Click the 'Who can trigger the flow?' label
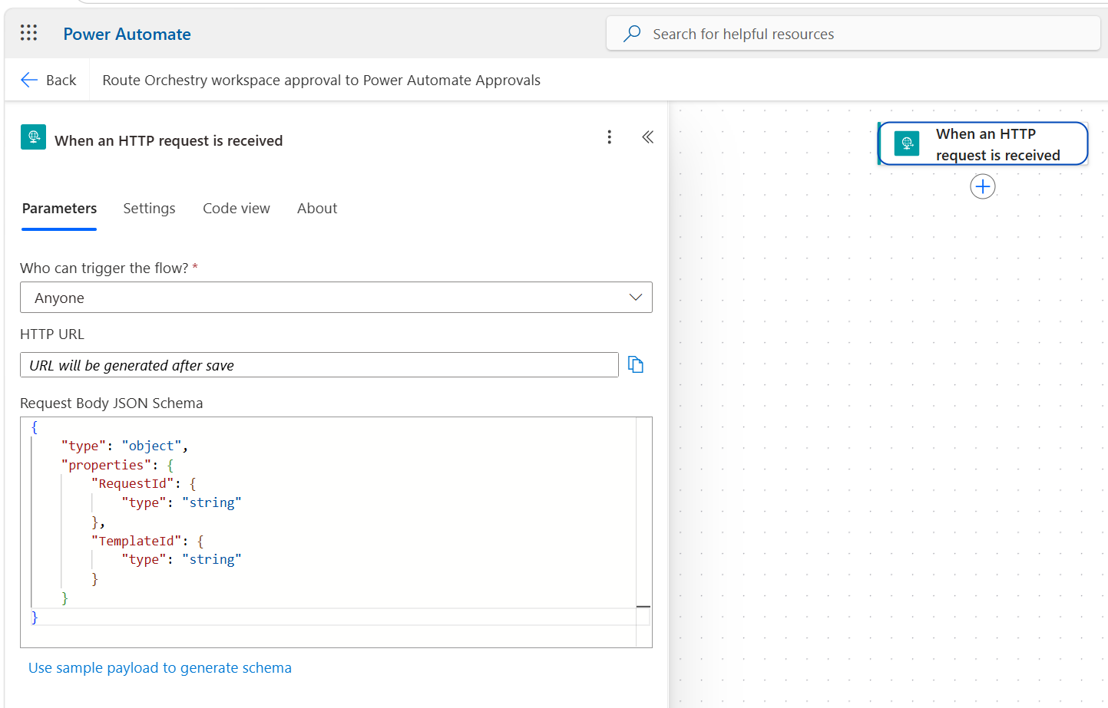The width and height of the screenshot is (1108, 708). [104, 268]
